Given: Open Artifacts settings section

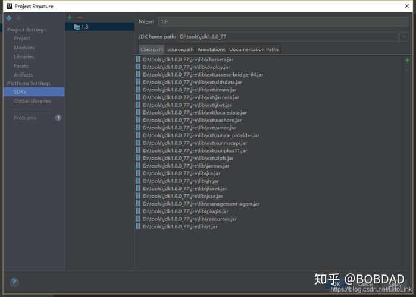Looking at the screenshot, I should click(x=23, y=75).
